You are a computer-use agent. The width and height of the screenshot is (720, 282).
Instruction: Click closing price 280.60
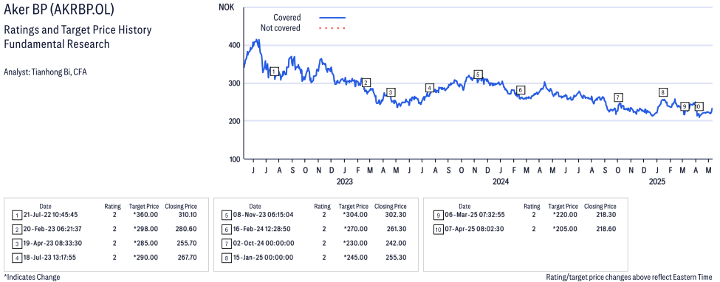click(x=187, y=229)
